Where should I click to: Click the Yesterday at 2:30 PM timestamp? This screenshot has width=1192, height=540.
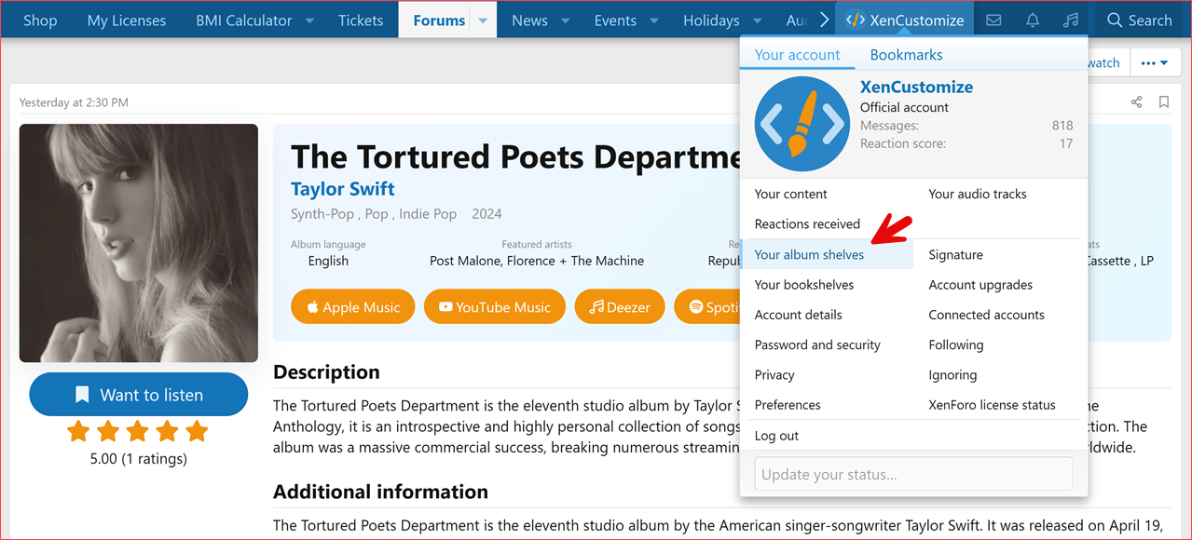[x=74, y=102]
